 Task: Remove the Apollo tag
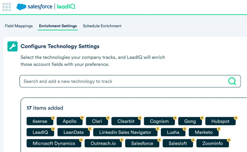coord(82,118)
